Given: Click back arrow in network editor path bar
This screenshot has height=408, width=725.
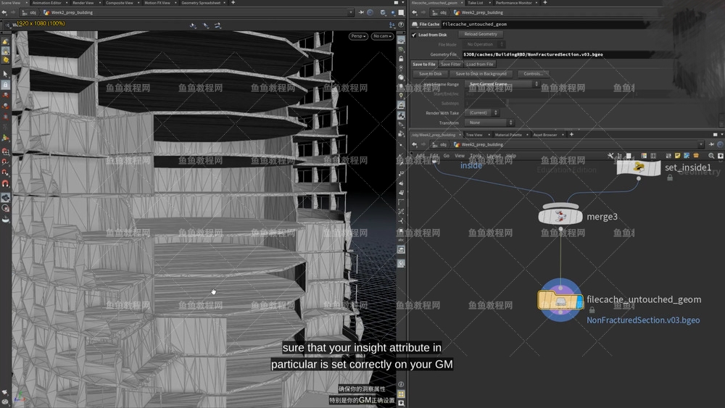Looking at the screenshot, I should [414, 145].
